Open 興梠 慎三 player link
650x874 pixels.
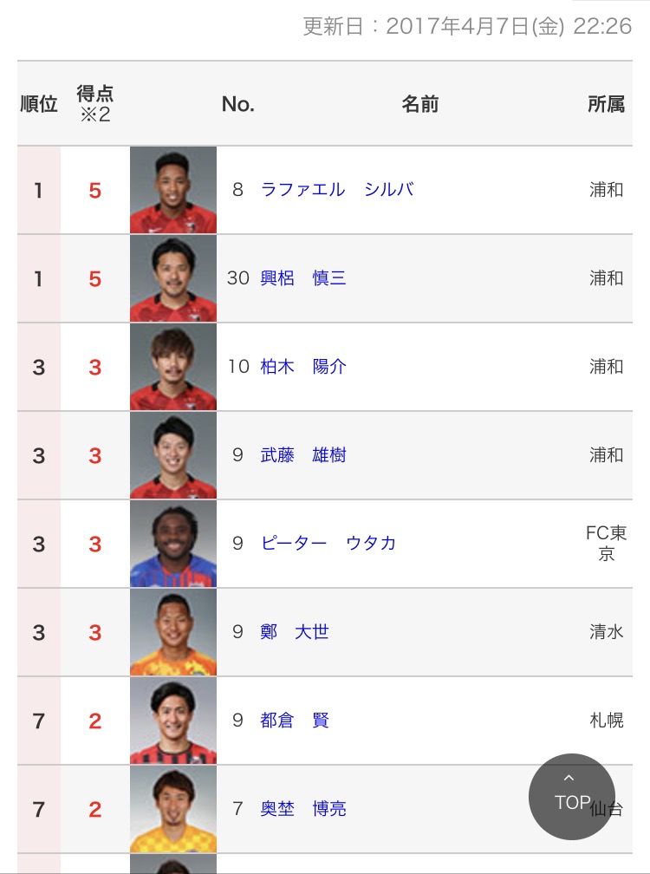point(303,278)
